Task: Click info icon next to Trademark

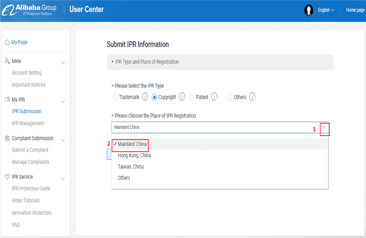Action: (145, 97)
